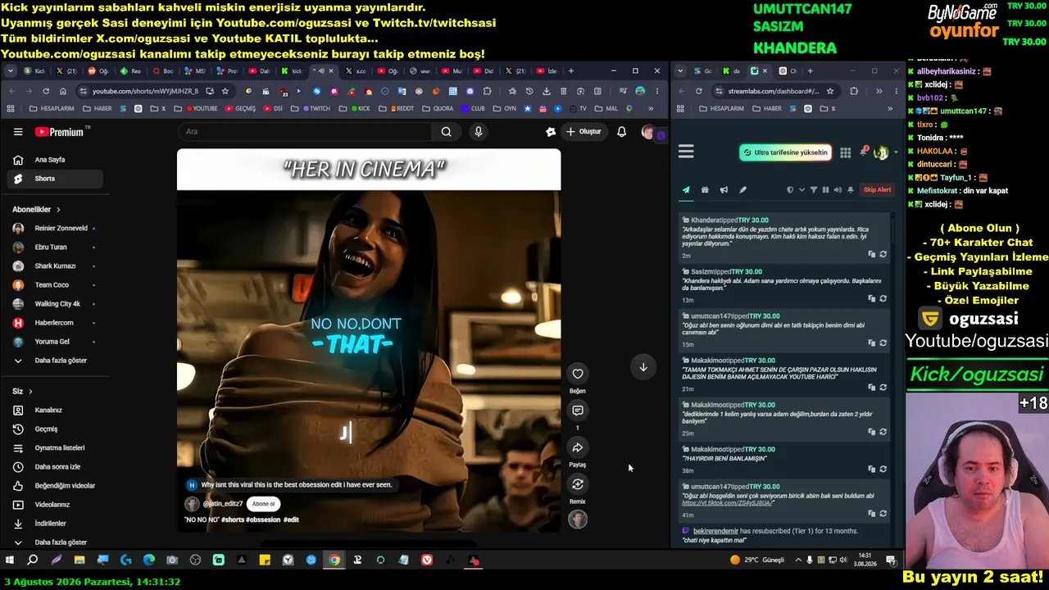
Task: Skip the current alert
Action: [x=877, y=190]
